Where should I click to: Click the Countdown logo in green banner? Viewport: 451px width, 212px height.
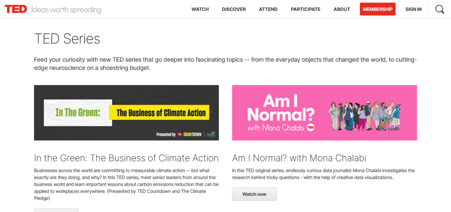pos(192,134)
